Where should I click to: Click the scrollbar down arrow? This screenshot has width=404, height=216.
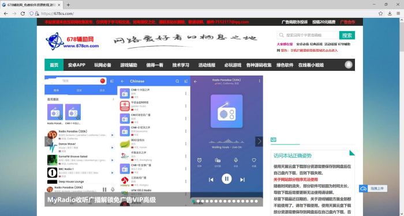[x=402, y=214]
